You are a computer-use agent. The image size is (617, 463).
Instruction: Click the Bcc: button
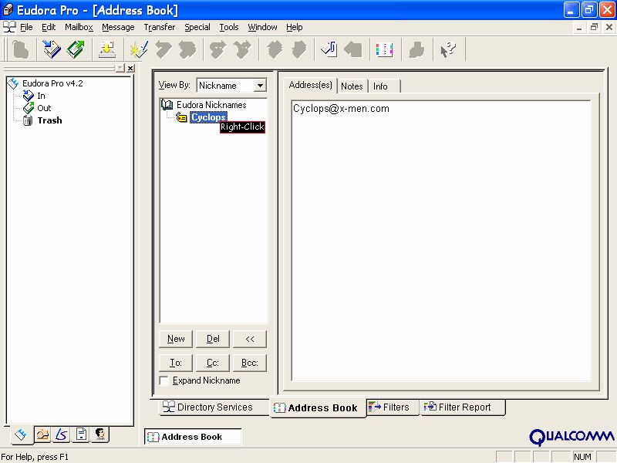click(250, 363)
